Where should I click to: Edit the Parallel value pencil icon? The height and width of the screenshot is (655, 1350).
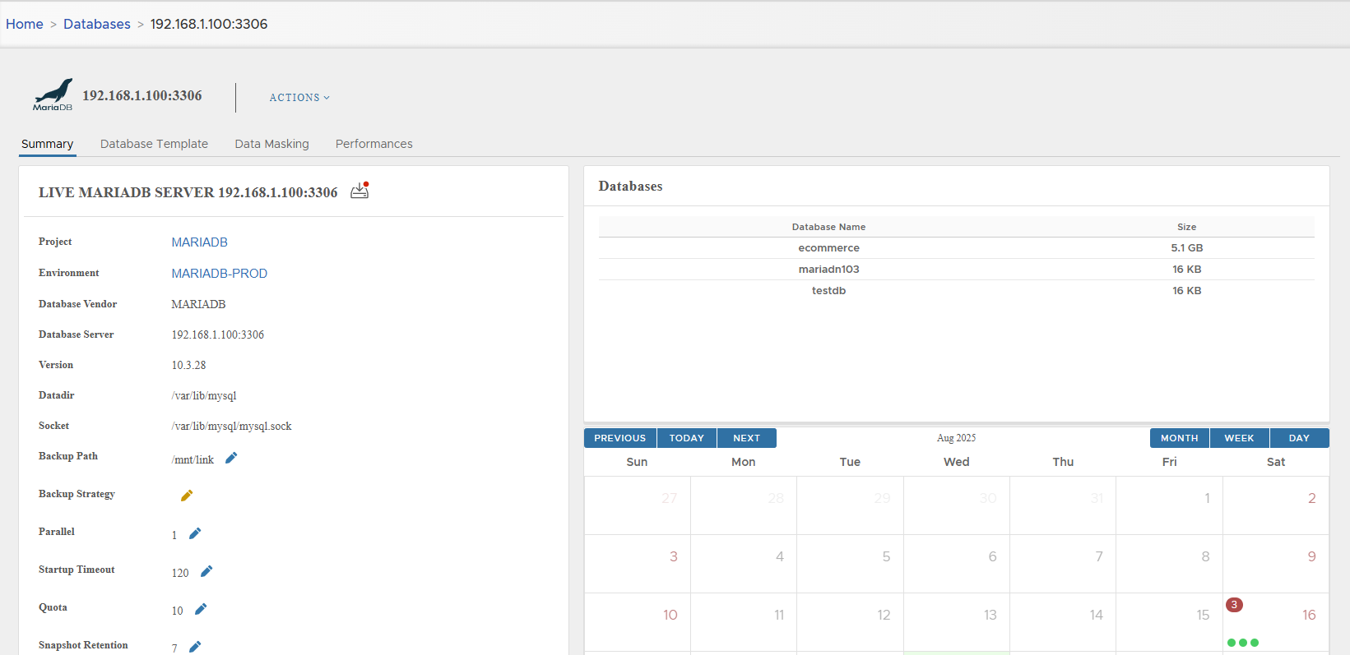195,533
